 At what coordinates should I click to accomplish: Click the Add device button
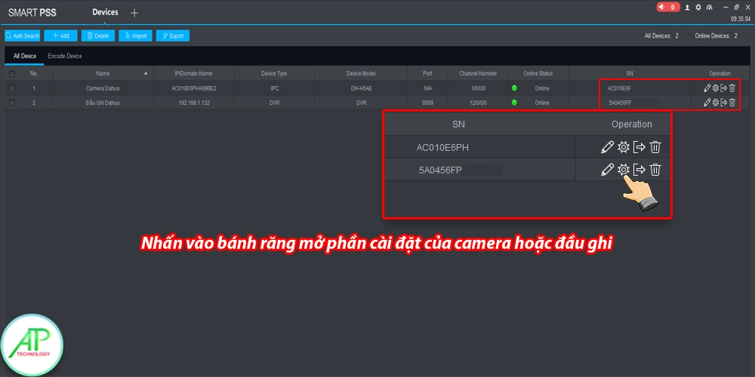point(60,35)
